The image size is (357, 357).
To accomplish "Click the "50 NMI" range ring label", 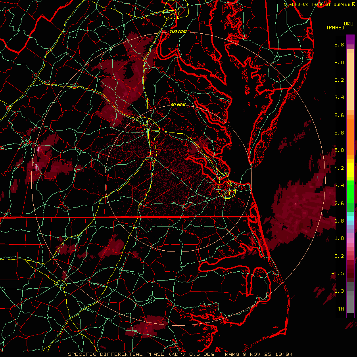I will [x=178, y=105].
